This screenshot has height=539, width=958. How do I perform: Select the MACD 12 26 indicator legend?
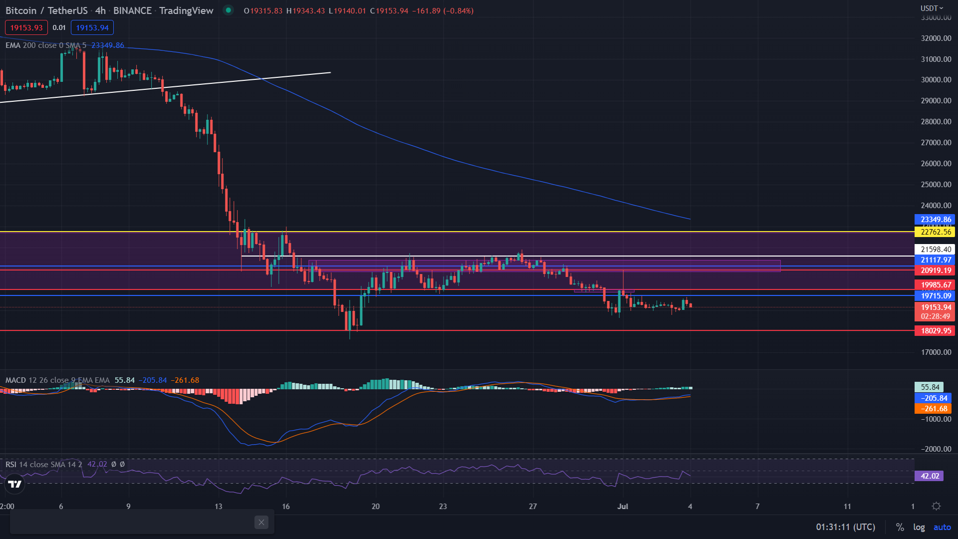tap(57, 380)
